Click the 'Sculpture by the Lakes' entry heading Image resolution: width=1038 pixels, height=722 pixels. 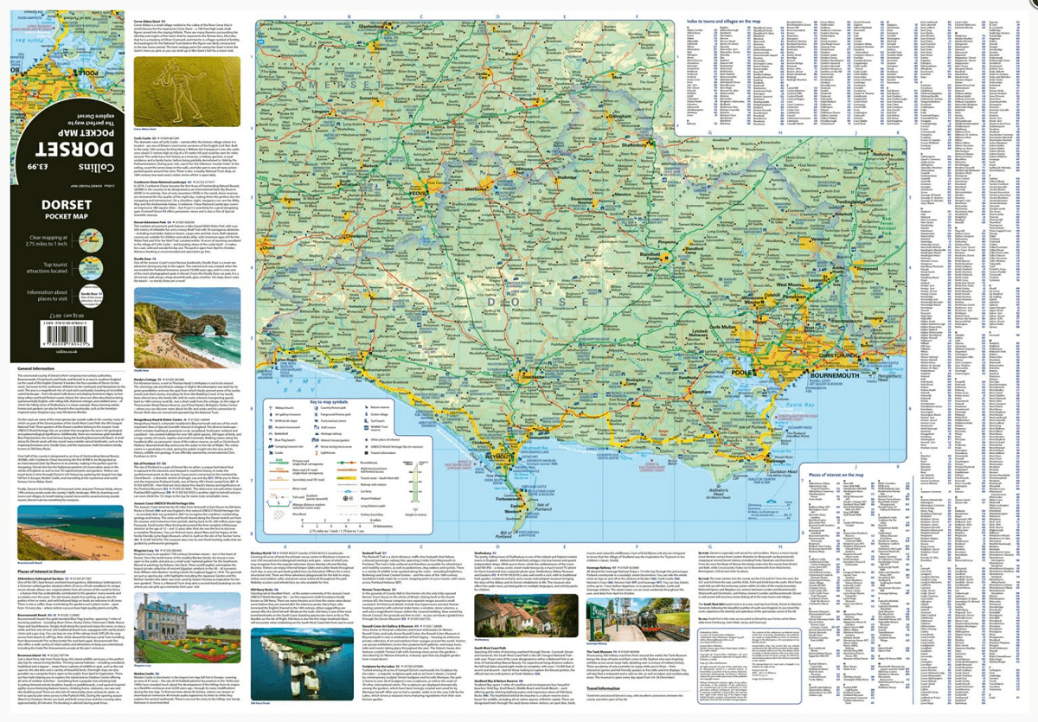(x=379, y=667)
